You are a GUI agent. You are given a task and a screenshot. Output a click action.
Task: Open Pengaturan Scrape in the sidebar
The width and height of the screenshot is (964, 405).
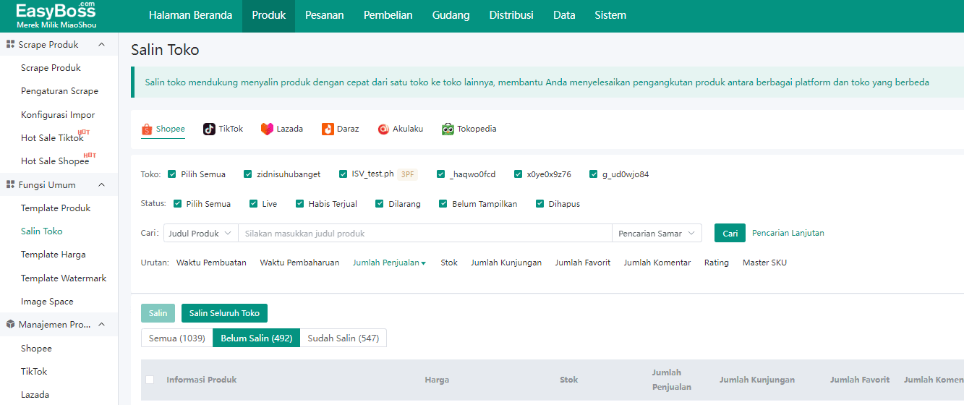59,91
